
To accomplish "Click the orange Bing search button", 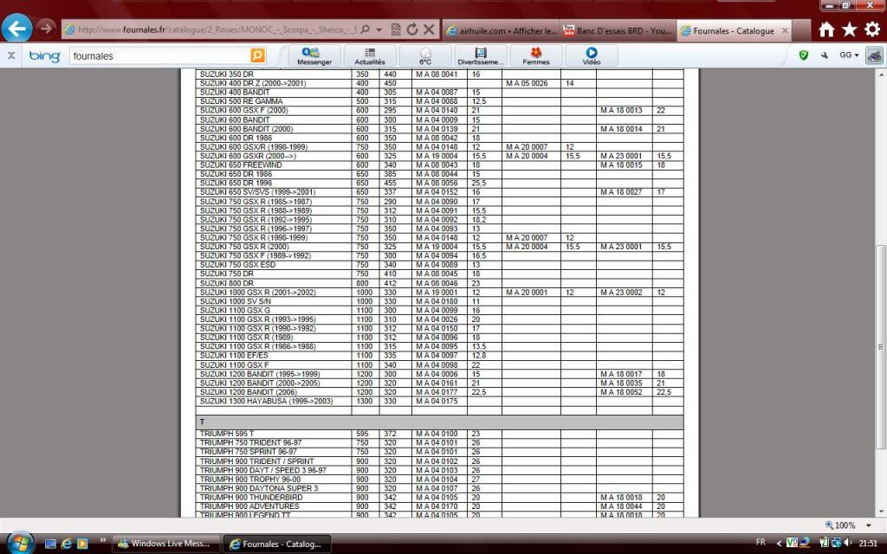I will click(257, 55).
